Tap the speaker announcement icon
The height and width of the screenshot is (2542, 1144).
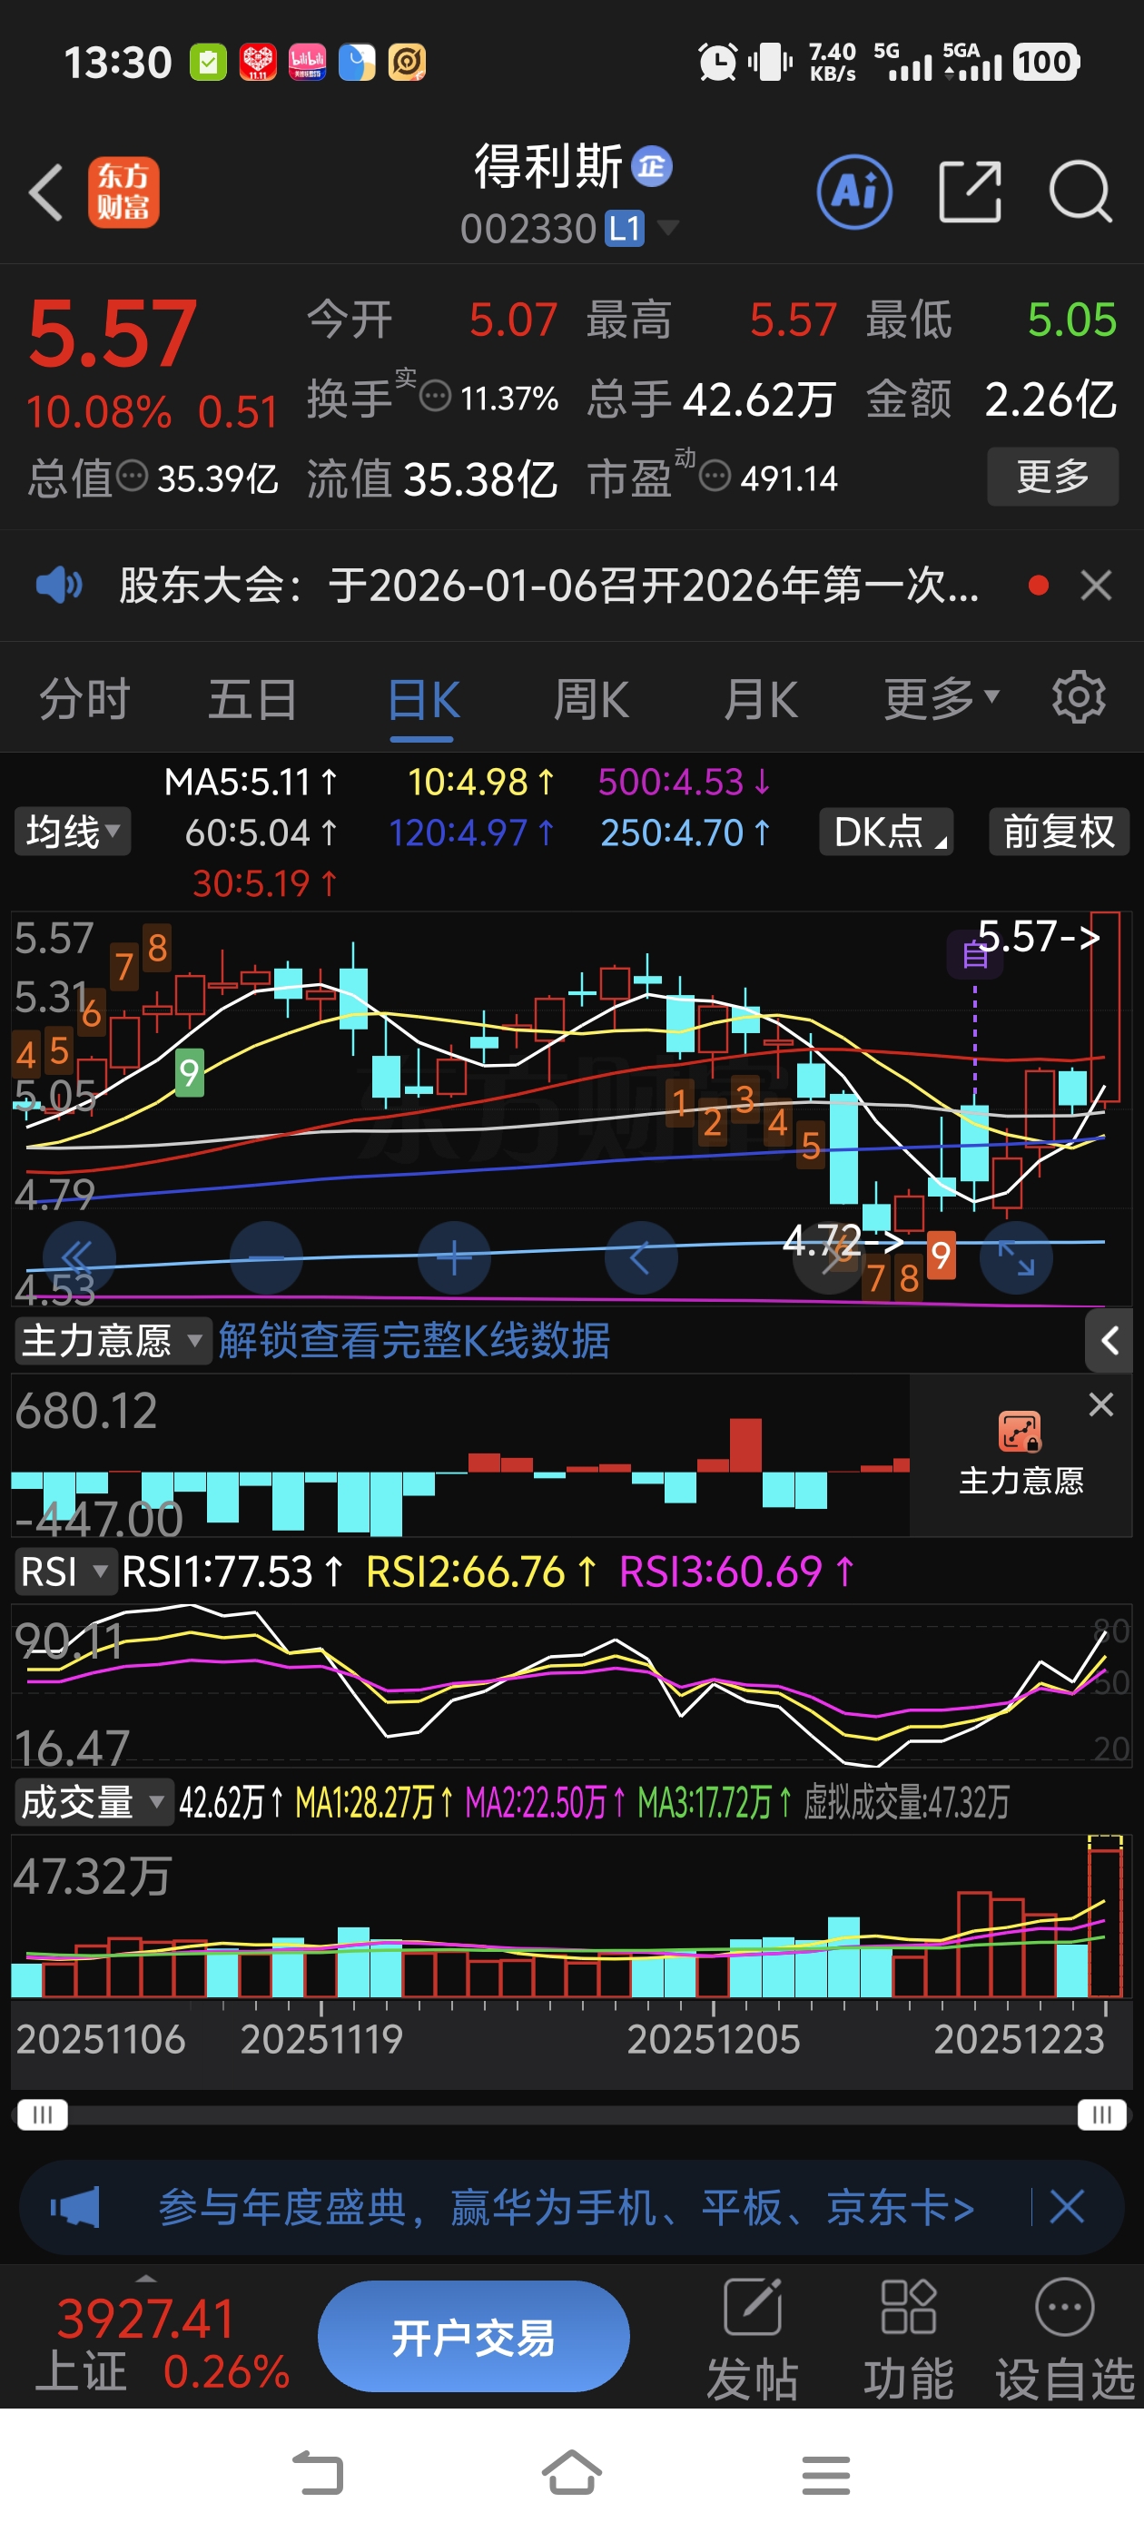point(59,586)
